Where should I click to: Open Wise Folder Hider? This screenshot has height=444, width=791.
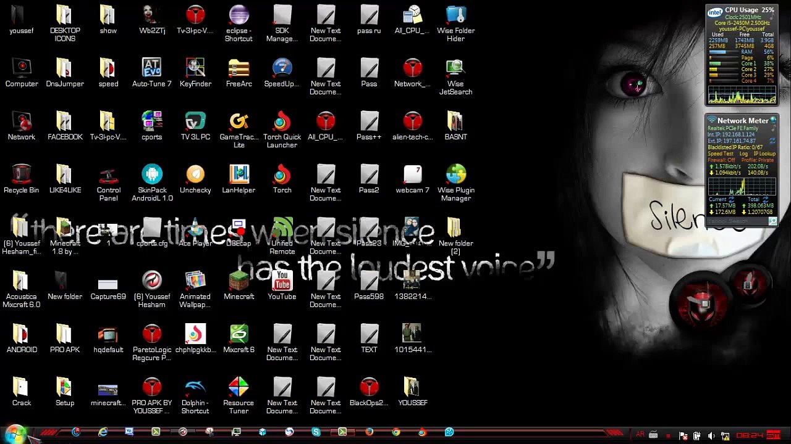pyautogui.click(x=455, y=15)
